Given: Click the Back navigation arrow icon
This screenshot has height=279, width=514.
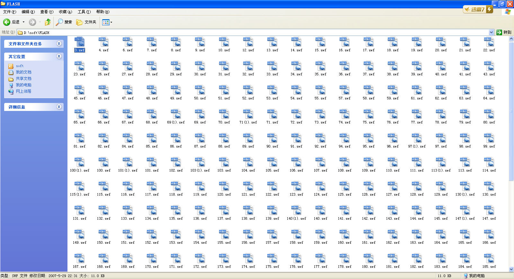Looking at the screenshot, I should coord(7,22).
